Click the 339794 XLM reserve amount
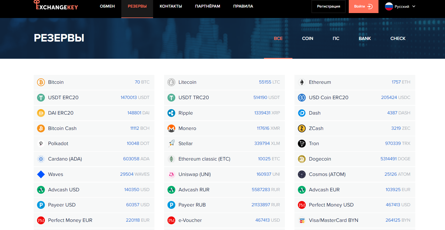 [x=267, y=144]
